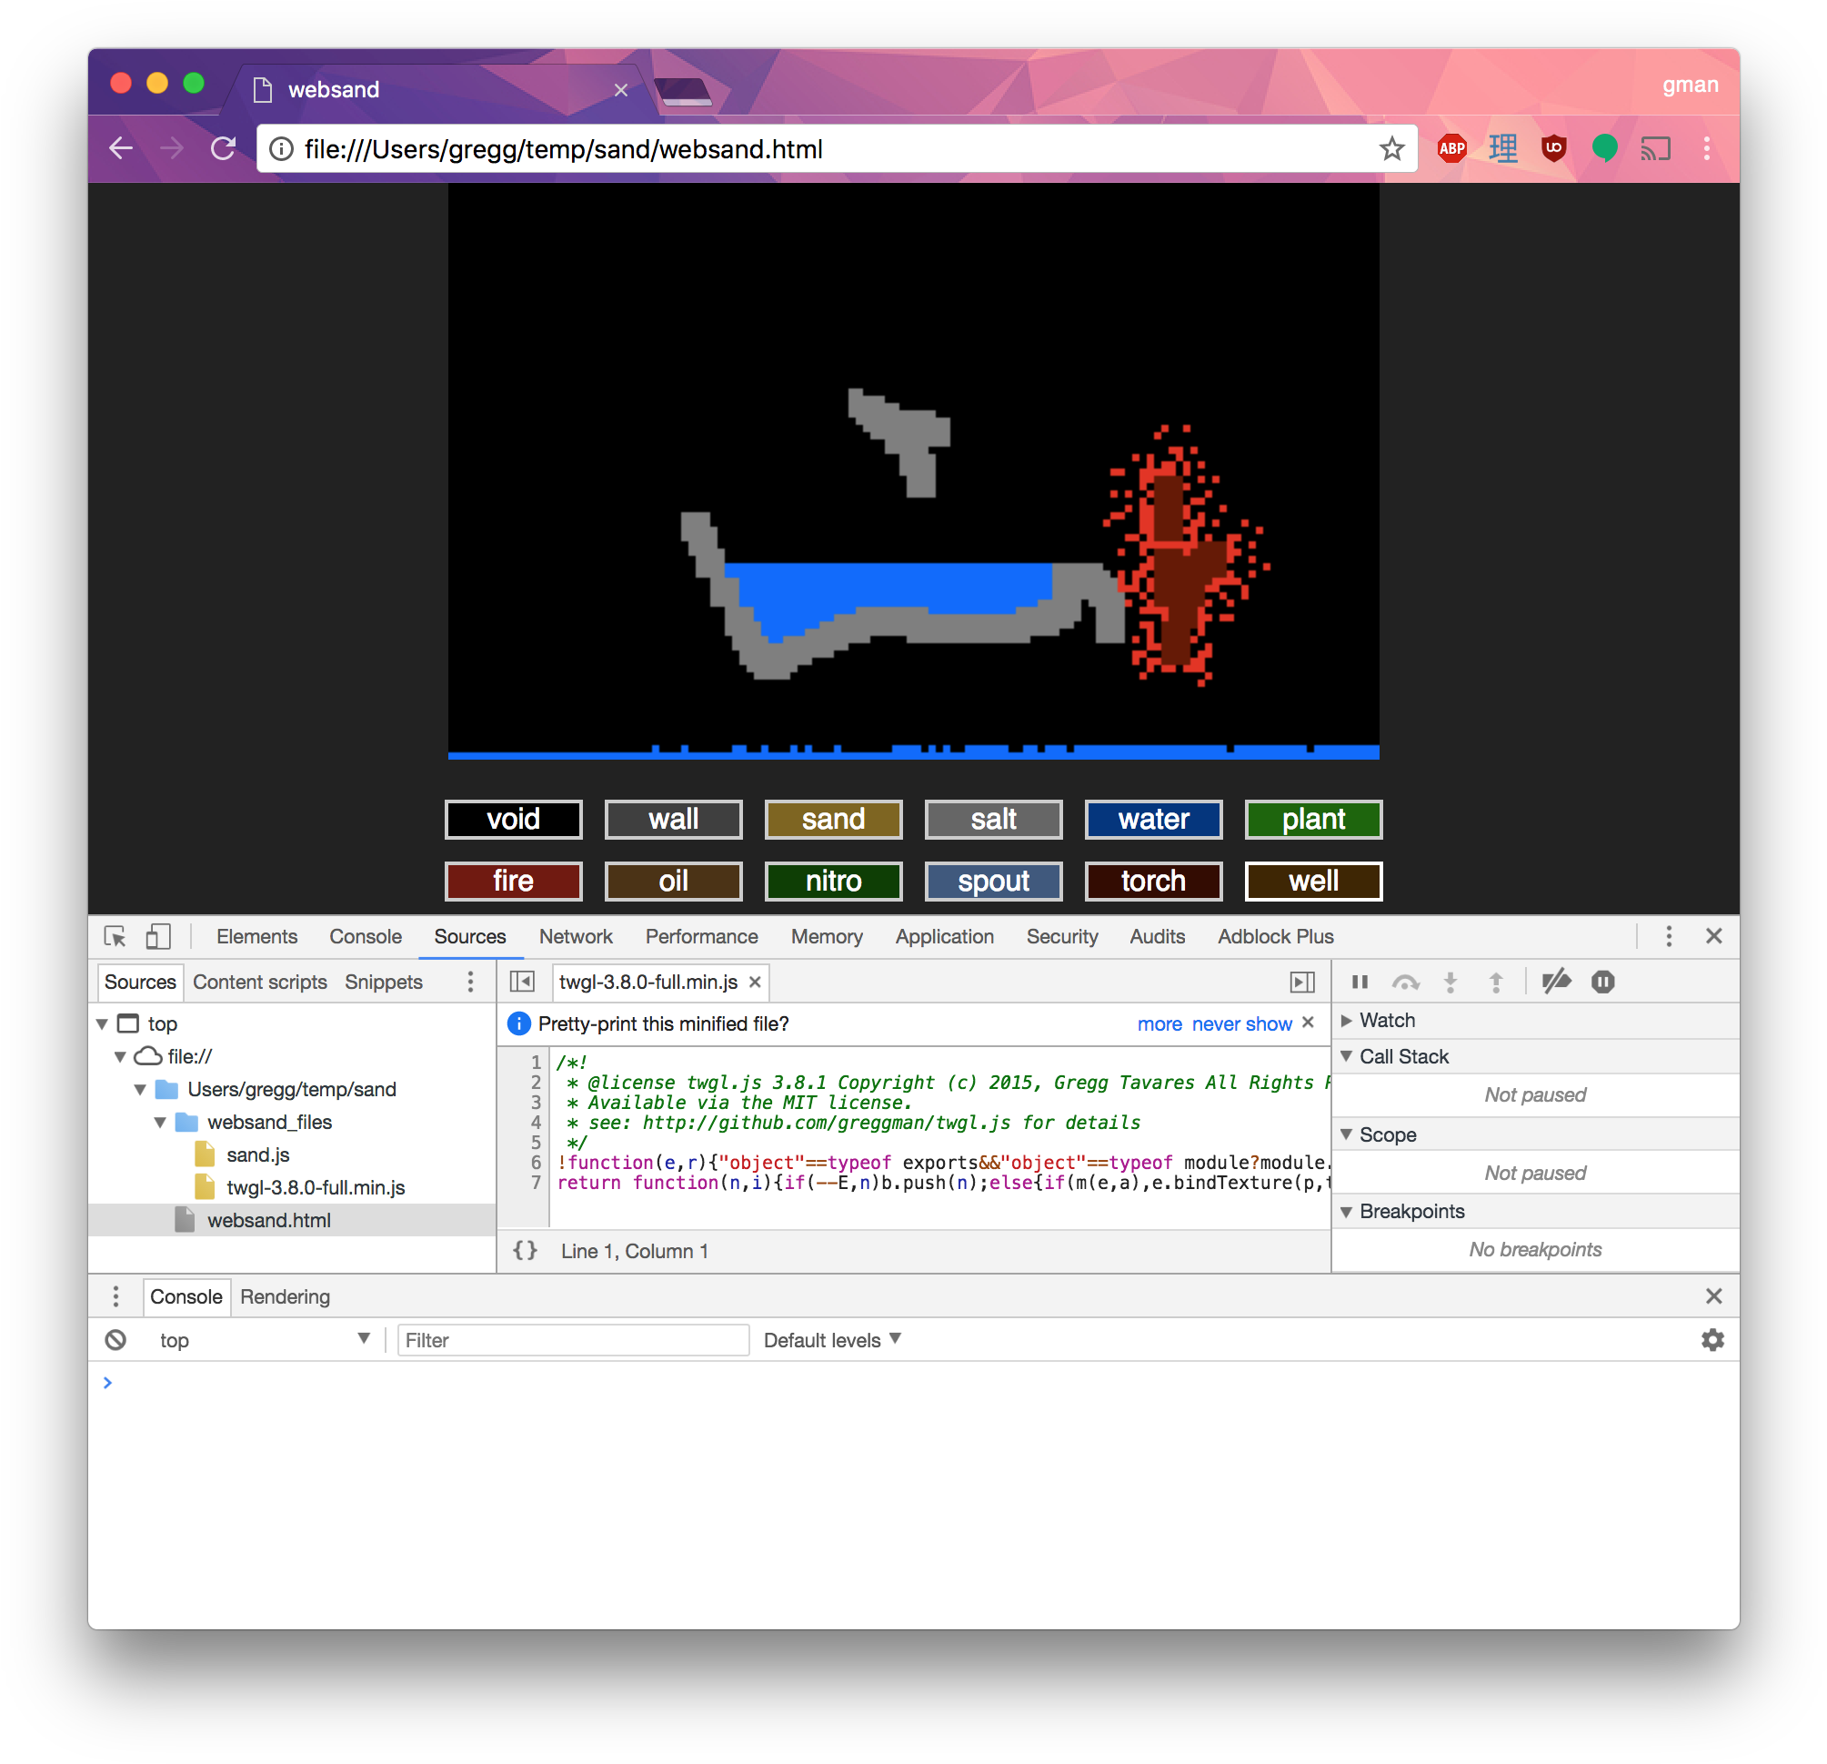Image resolution: width=1827 pixels, height=1764 pixels.
Task: Switch to the Network tab
Action: 575,936
